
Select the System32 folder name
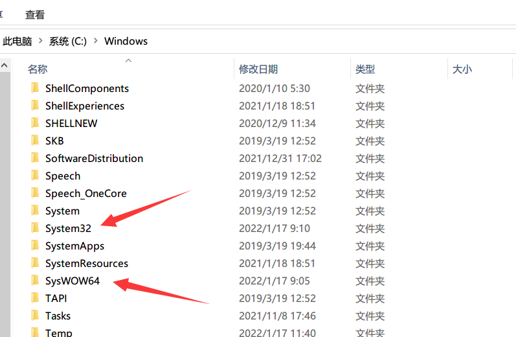tap(68, 228)
